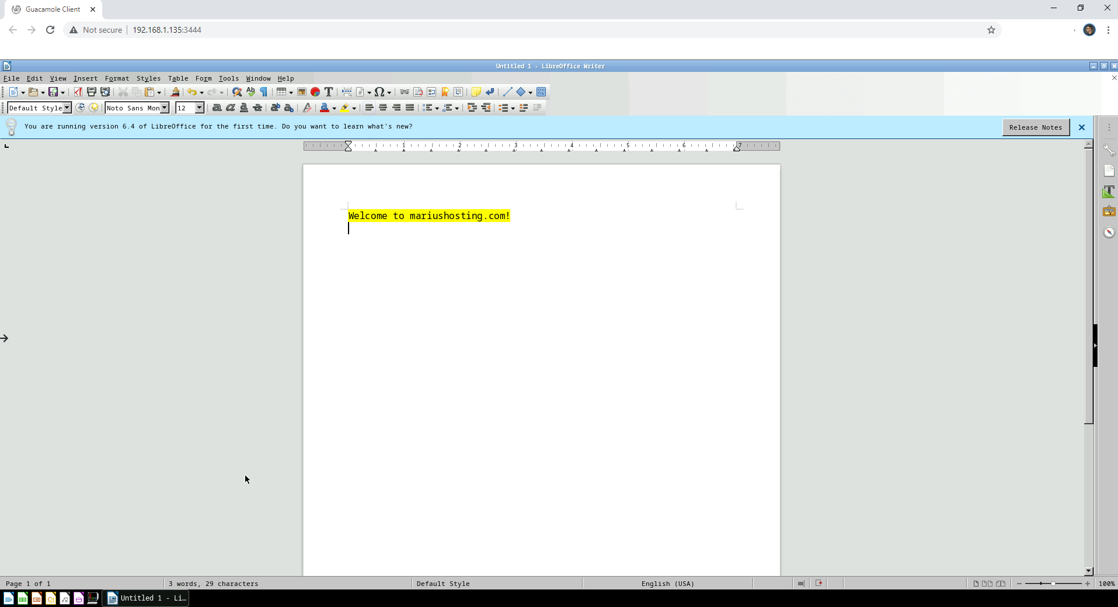Click the Insert Field icon
The width and height of the screenshot is (1118, 607).
(360, 92)
